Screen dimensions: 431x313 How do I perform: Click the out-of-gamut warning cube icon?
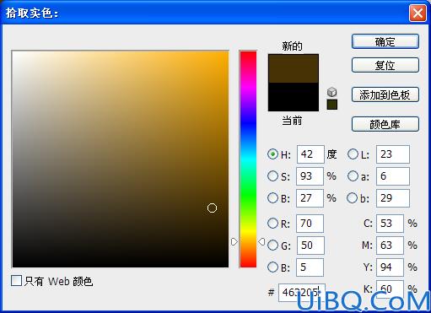point(332,92)
